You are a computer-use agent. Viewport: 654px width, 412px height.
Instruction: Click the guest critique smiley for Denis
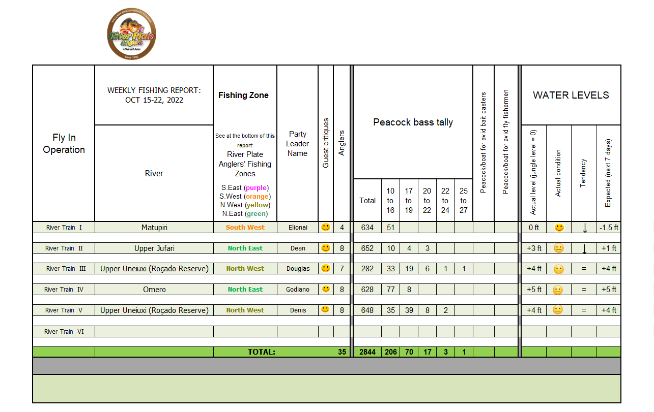tap(326, 309)
